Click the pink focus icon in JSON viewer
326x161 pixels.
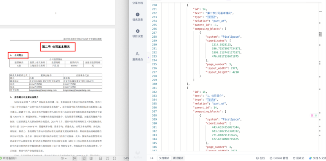pyautogui.click(x=312, y=115)
